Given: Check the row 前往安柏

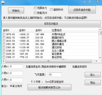Looking at the screenshot, I should coord(4,57).
